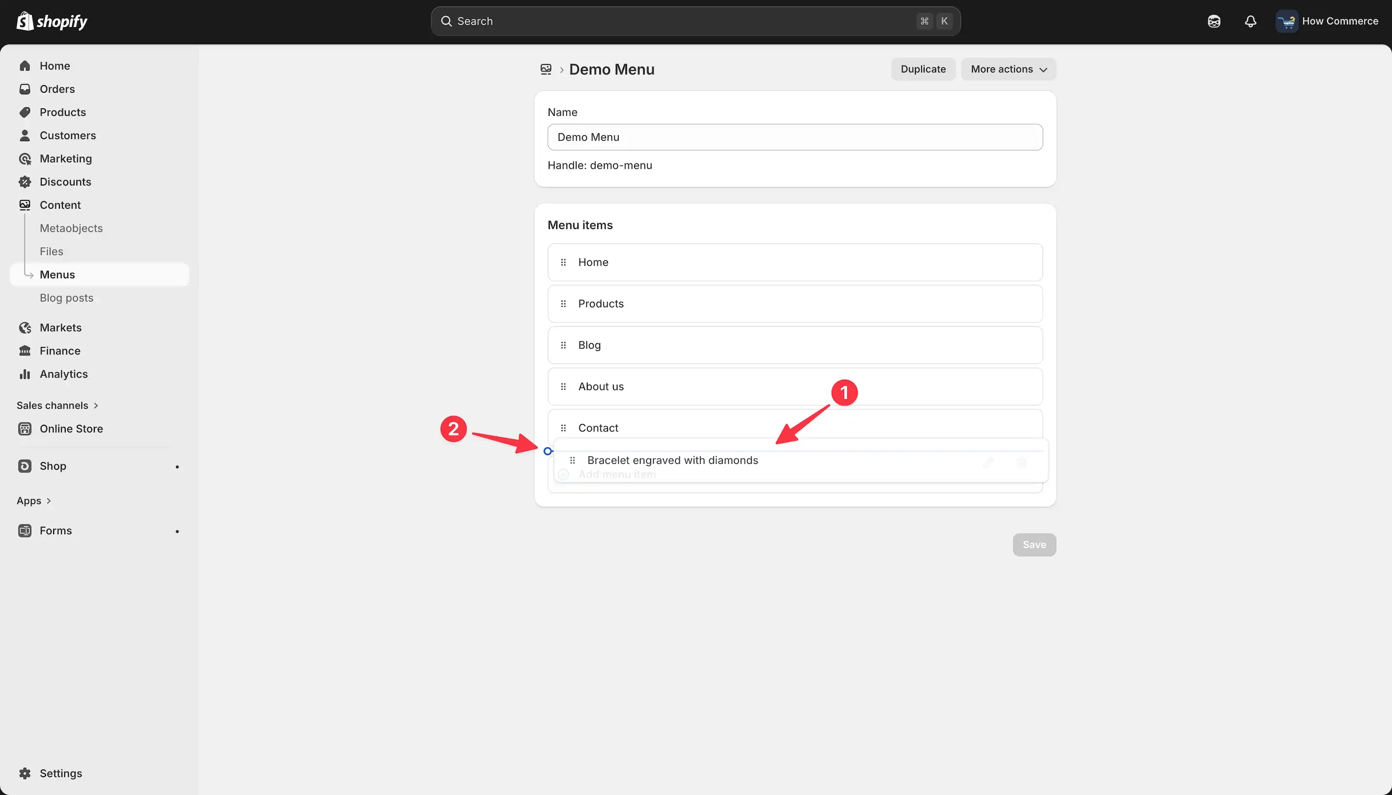Screen dimensions: 1392x795
Task: Click the drag handle of Blog menu item
Action: tap(563, 345)
